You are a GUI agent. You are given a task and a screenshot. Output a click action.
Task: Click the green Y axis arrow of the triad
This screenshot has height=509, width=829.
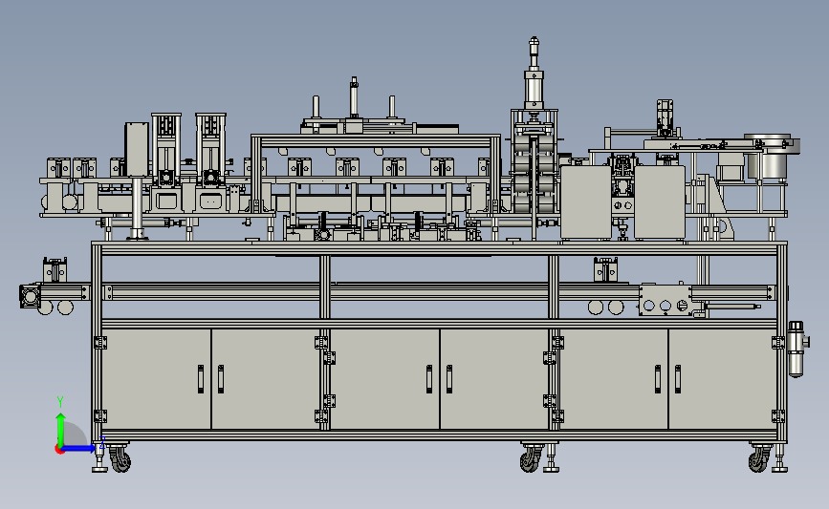(x=61, y=429)
